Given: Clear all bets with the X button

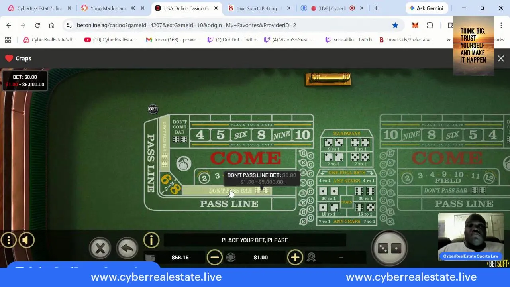Looking at the screenshot, I should 100,248.
